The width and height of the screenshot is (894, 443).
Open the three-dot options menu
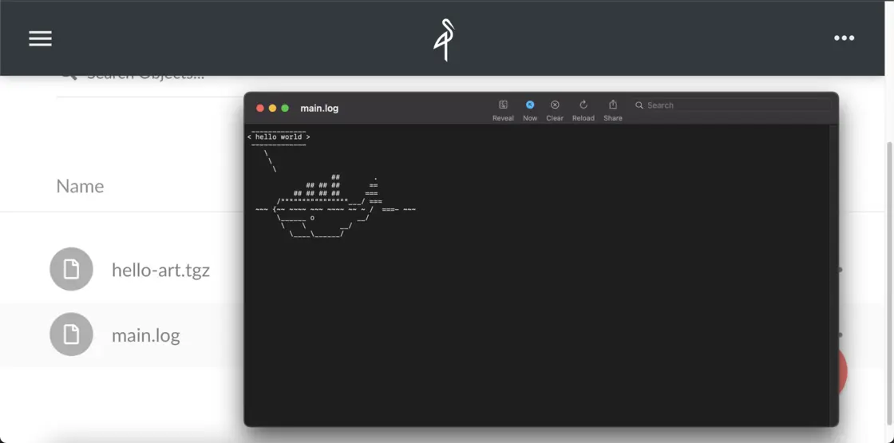tap(844, 38)
